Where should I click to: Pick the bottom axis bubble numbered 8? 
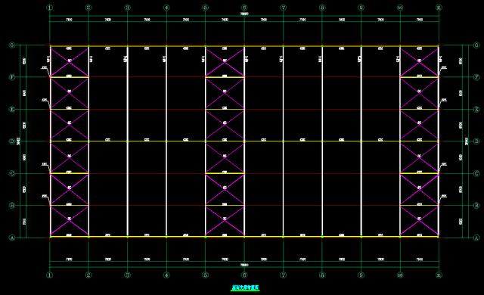tap(322, 275)
